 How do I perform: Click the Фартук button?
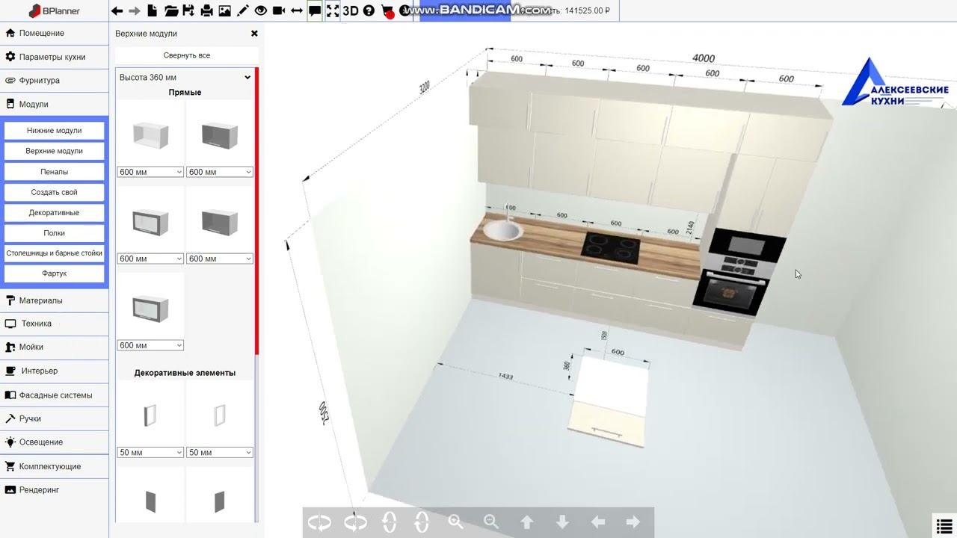[54, 273]
